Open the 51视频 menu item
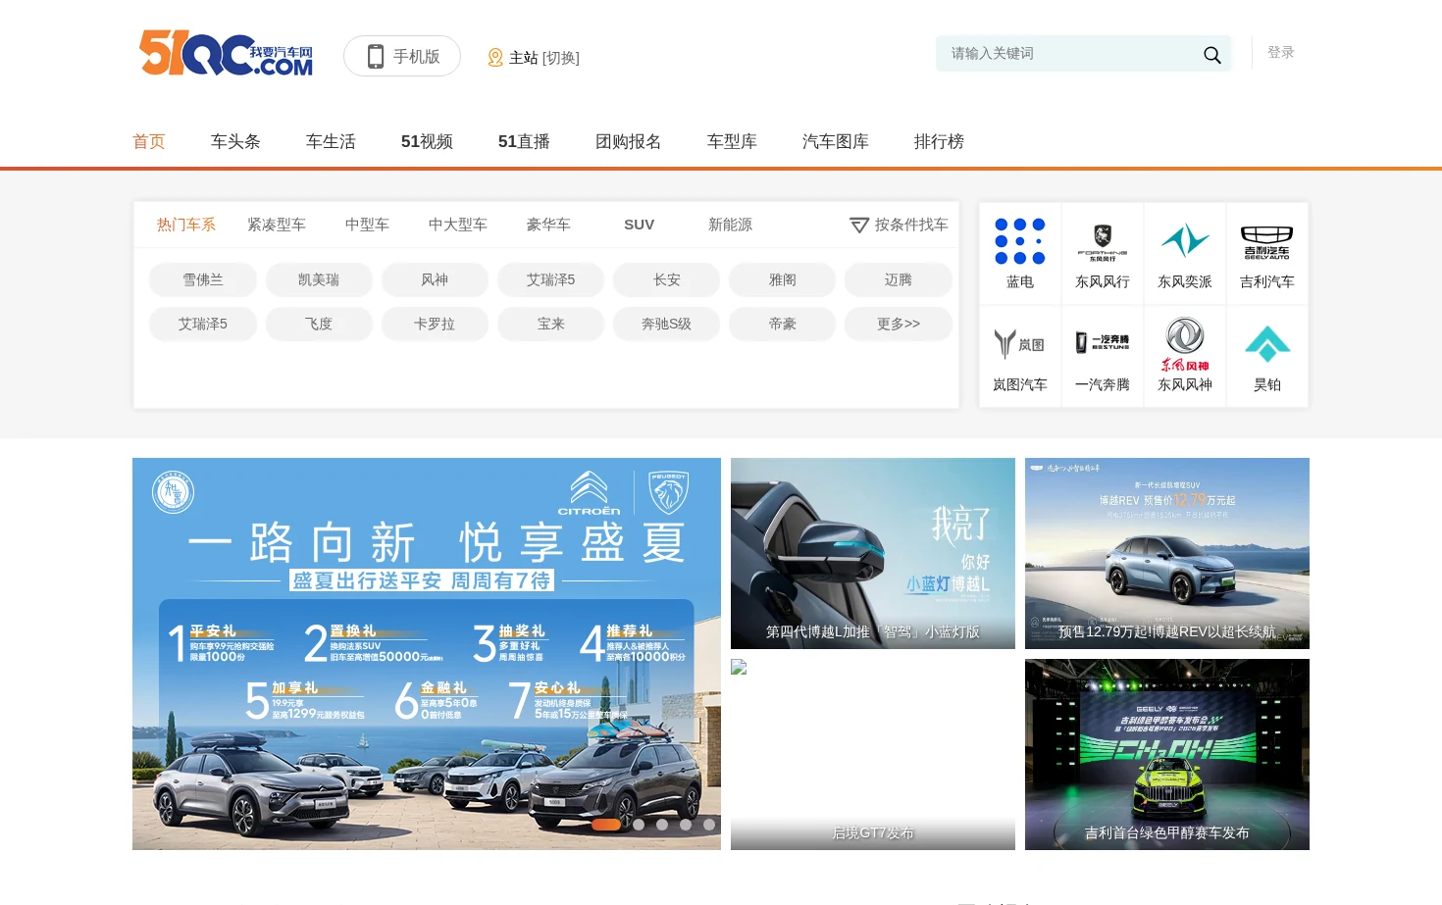Screen dimensions: 1442x905 click(x=427, y=141)
